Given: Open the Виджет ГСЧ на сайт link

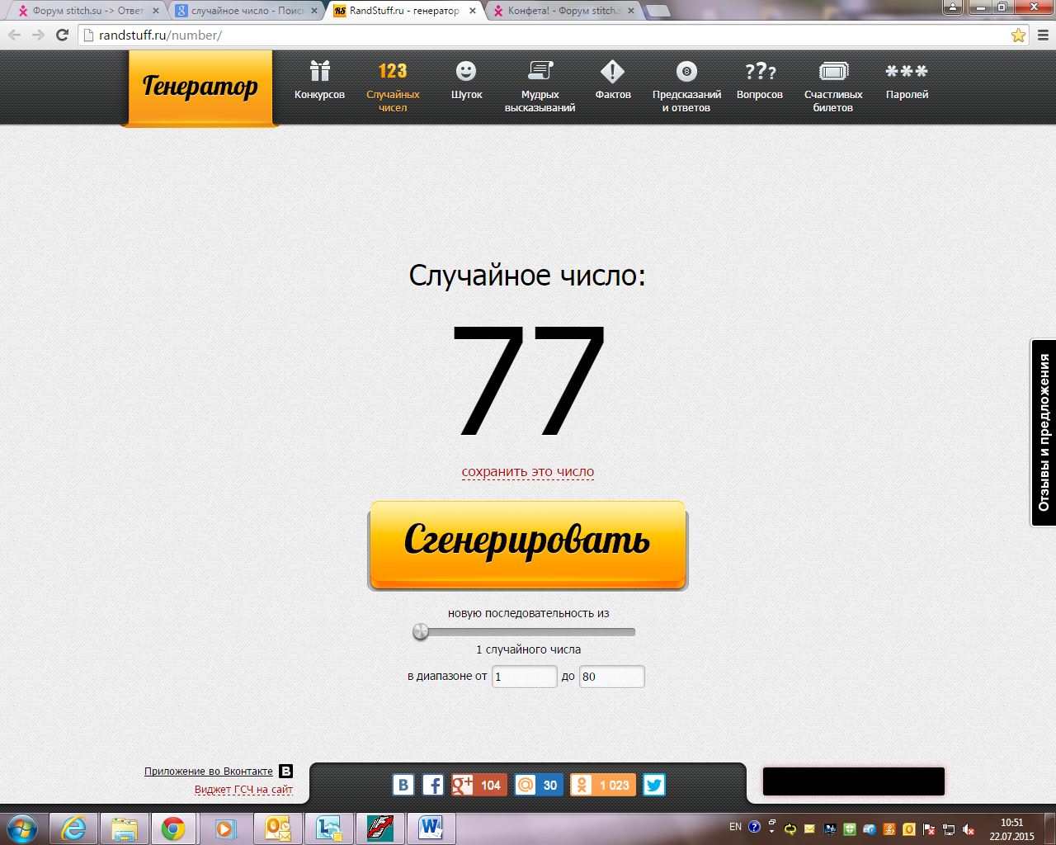Looking at the screenshot, I should point(243,790).
